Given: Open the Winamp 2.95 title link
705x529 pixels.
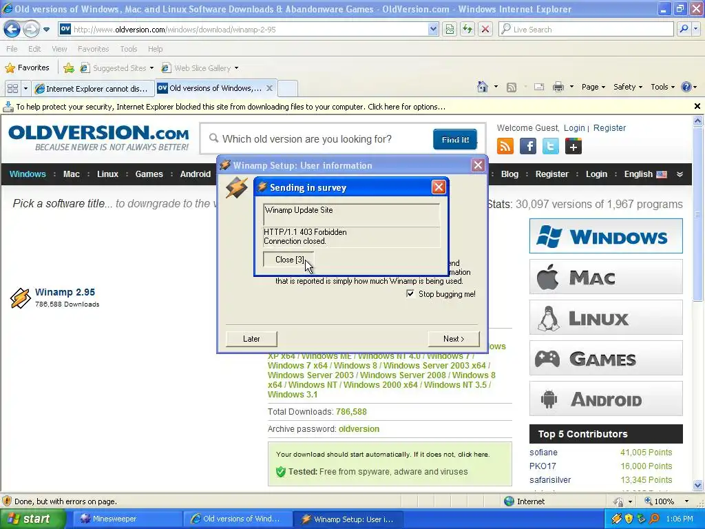Looking at the screenshot, I should coord(65,292).
